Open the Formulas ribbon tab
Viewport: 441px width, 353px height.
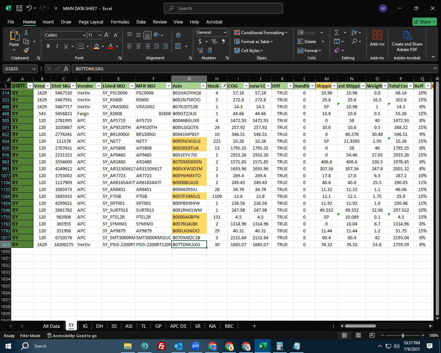pos(120,22)
